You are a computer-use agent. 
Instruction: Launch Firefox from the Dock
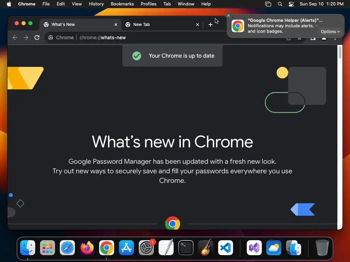click(x=87, y=248)
